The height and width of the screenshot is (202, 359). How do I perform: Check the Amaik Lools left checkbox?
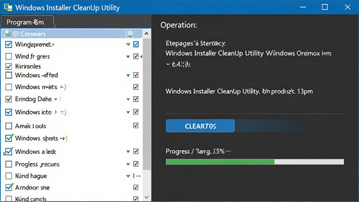tap(9, 126)
